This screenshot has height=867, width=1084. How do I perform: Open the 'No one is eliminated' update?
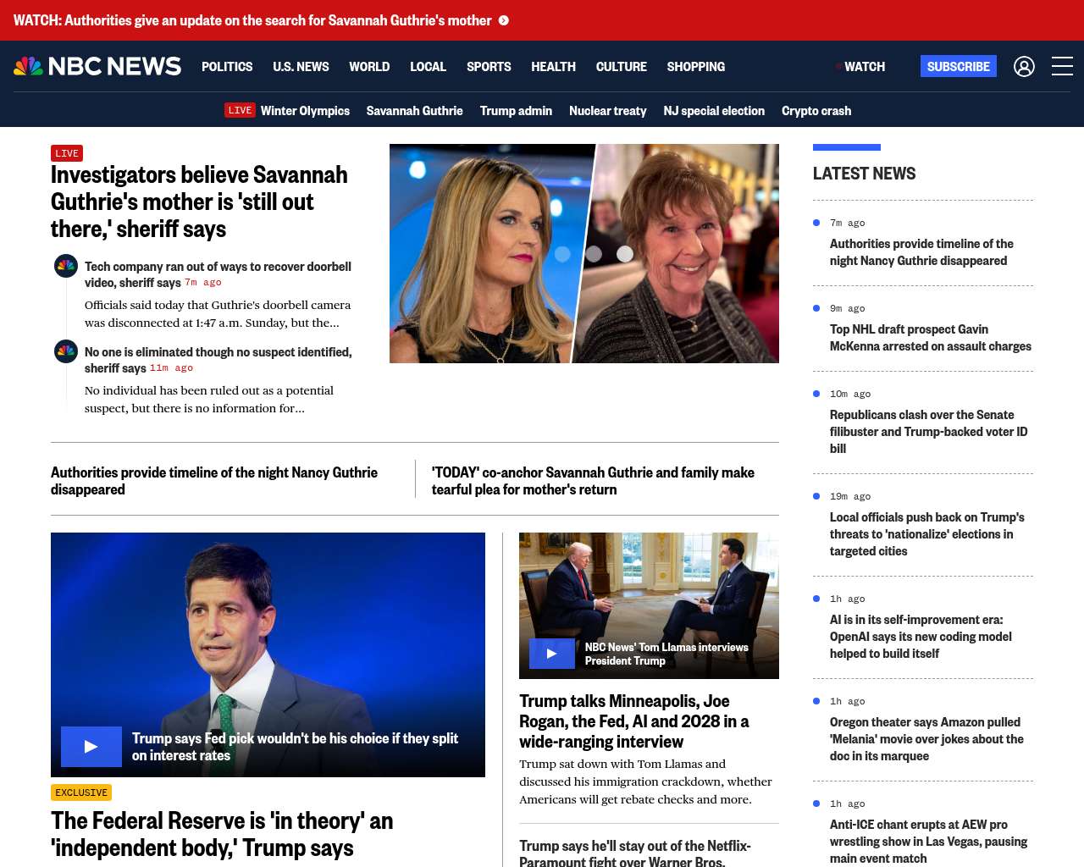(218, 360)
